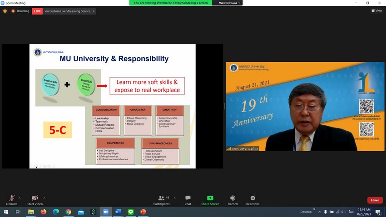Open Google Chrome from the taskbar
This screenshot has height=217, width=386.
pos(68,212)
